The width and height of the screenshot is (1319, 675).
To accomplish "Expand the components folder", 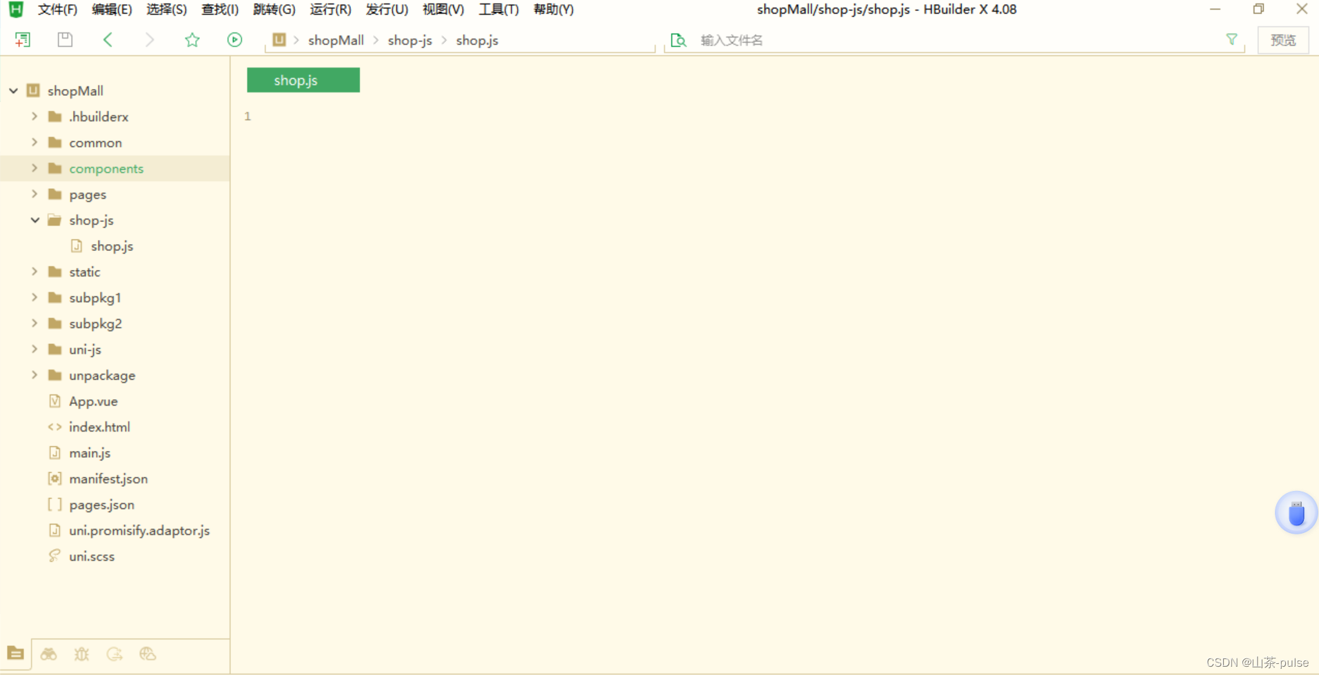I will coord(34,168).
